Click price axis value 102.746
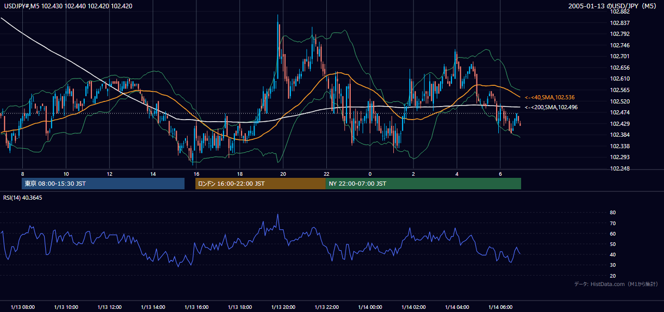This screenshot has width=664, height=312. pos(620,45)
